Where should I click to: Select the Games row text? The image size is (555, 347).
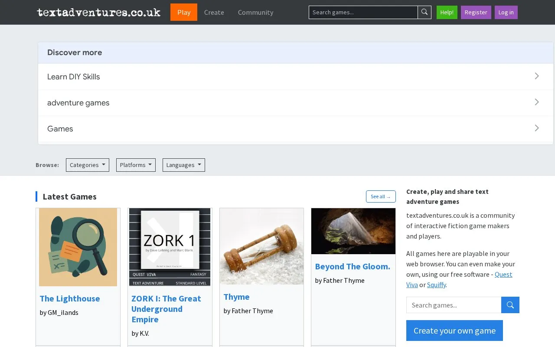click(60, 129)
